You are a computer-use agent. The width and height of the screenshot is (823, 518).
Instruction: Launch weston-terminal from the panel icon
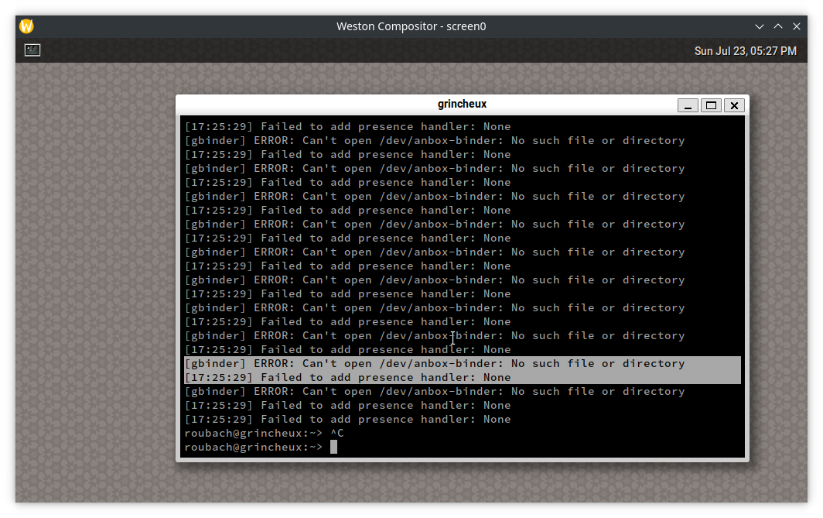32,50
